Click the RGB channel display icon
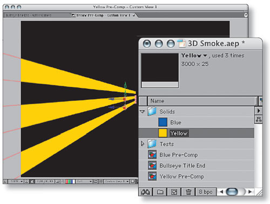270x204 pixels. (x=70, y=181)
